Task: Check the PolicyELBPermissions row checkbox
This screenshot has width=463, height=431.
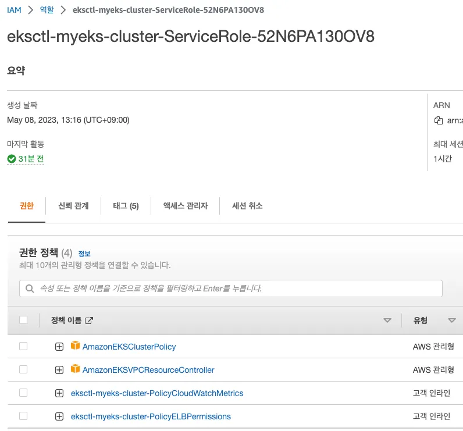Action: point(23,416)
